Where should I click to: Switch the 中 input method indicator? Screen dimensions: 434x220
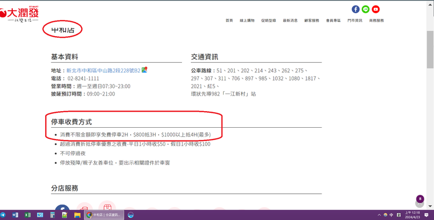pos(391,215)
